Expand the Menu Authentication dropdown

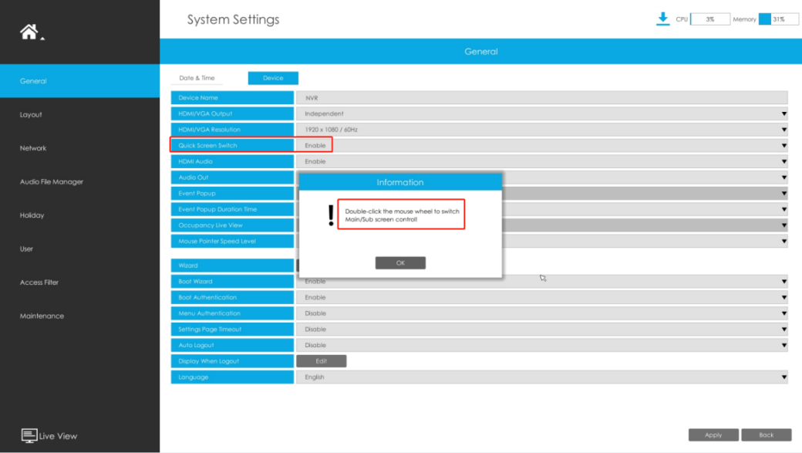541,313
